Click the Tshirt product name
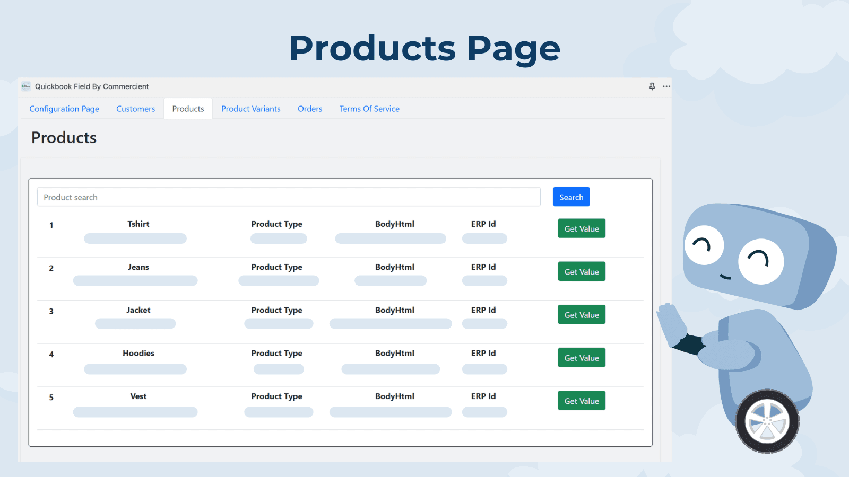849x477 pixels. coord(138,224)
